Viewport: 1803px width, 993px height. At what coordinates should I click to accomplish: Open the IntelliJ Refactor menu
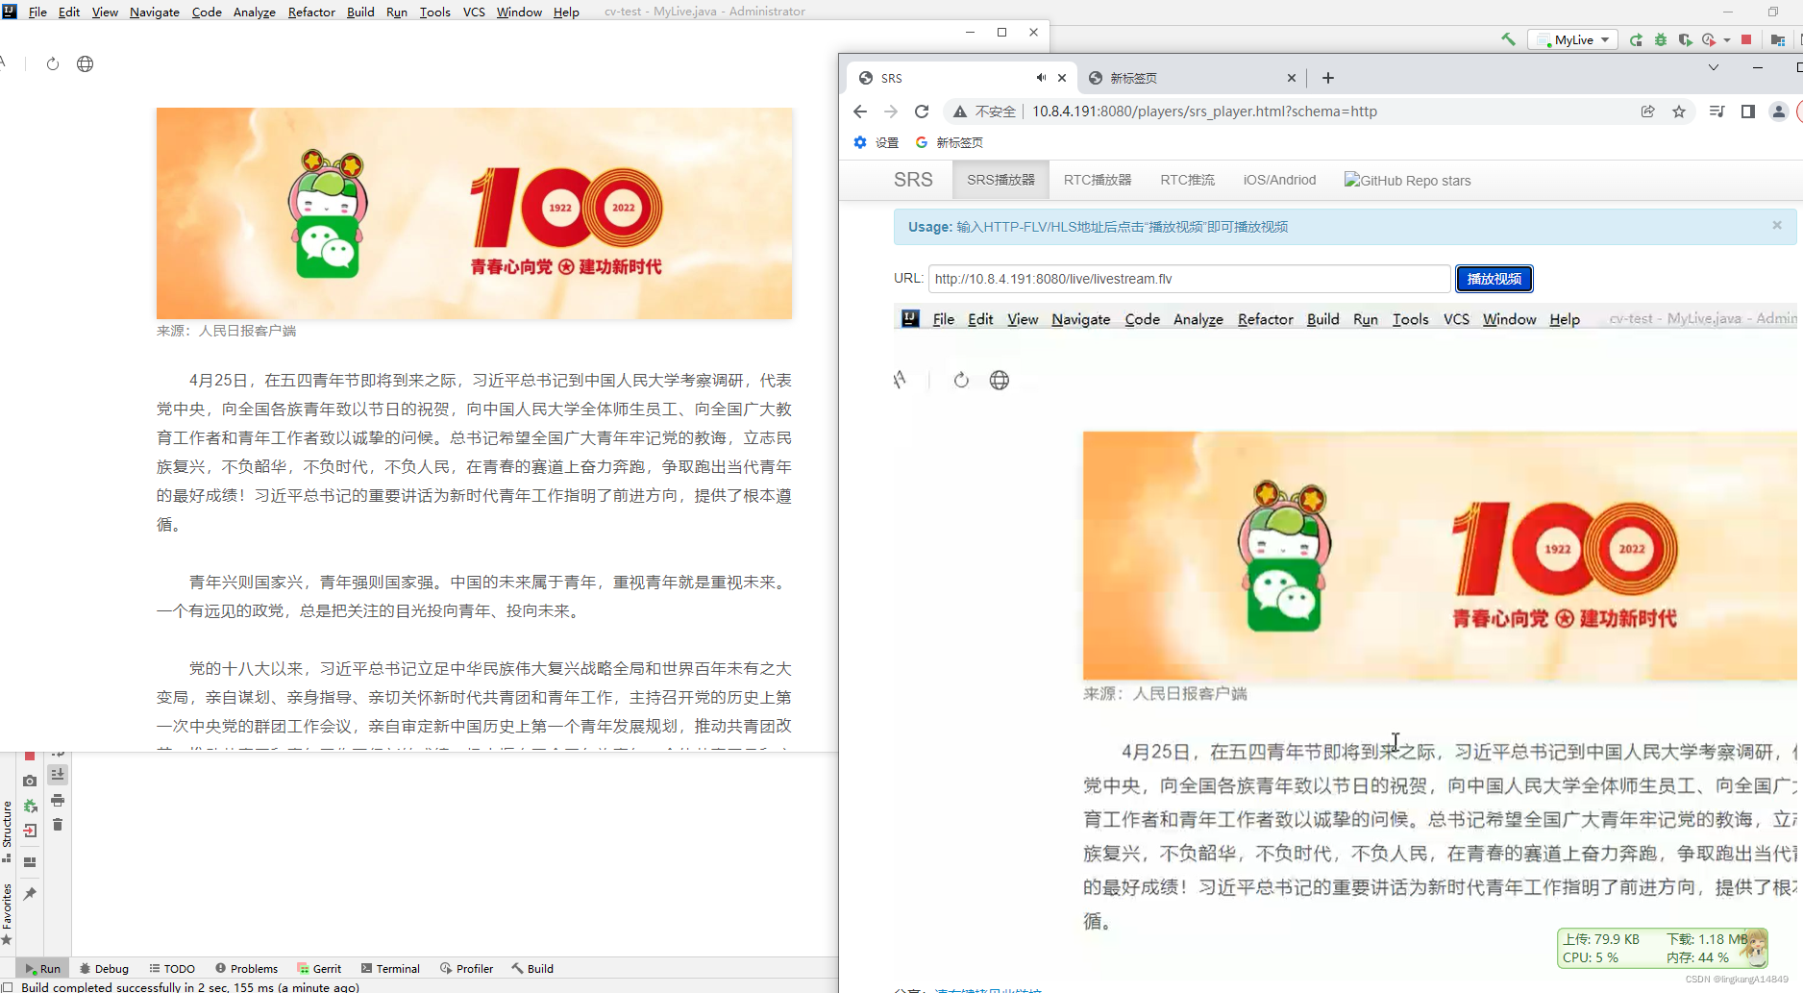point(311,12)
